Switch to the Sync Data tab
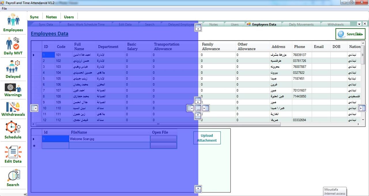Viewport: 369px width, 196px height. click(46, 24)
